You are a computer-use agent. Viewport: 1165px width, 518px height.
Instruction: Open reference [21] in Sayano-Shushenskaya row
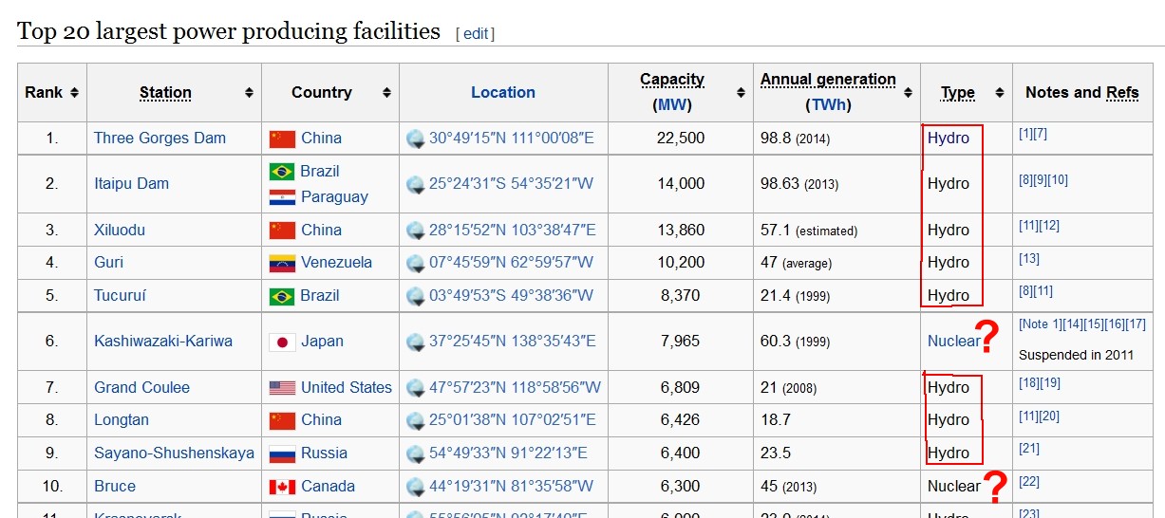click(1029, 449)
